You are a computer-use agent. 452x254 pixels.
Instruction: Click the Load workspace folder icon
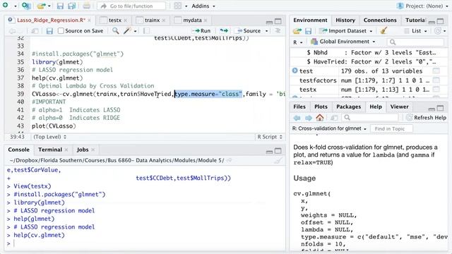pos(297,31)
